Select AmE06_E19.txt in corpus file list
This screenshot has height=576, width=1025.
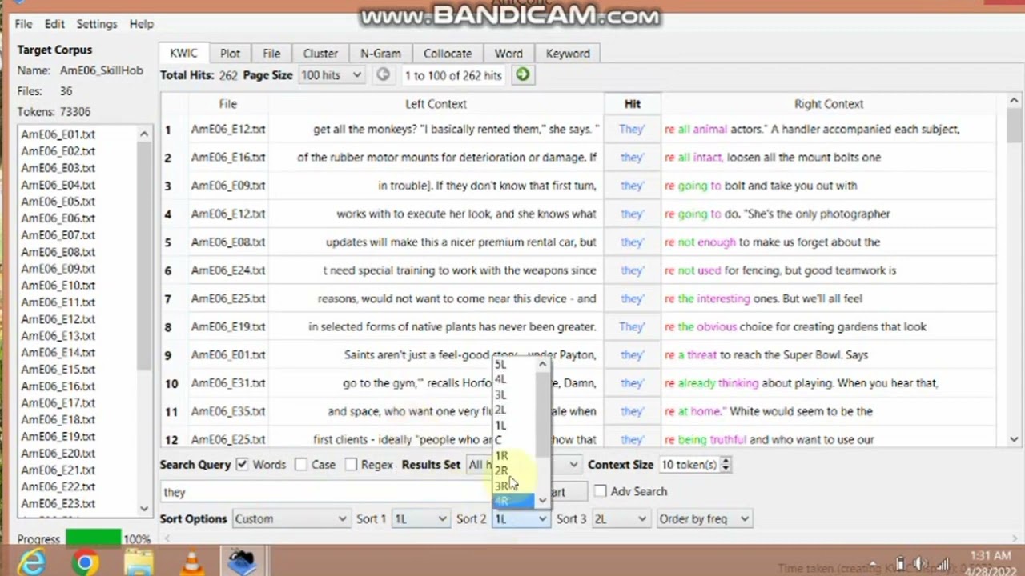58,437
